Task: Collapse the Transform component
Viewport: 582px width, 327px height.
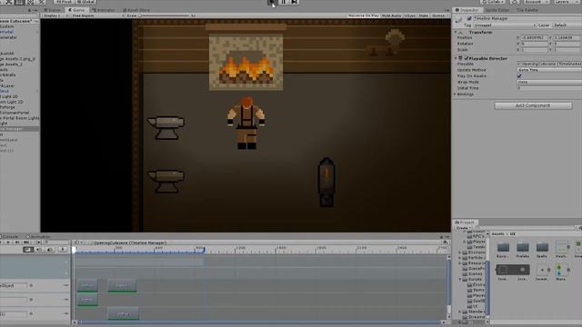Action: tap(457, 33)
